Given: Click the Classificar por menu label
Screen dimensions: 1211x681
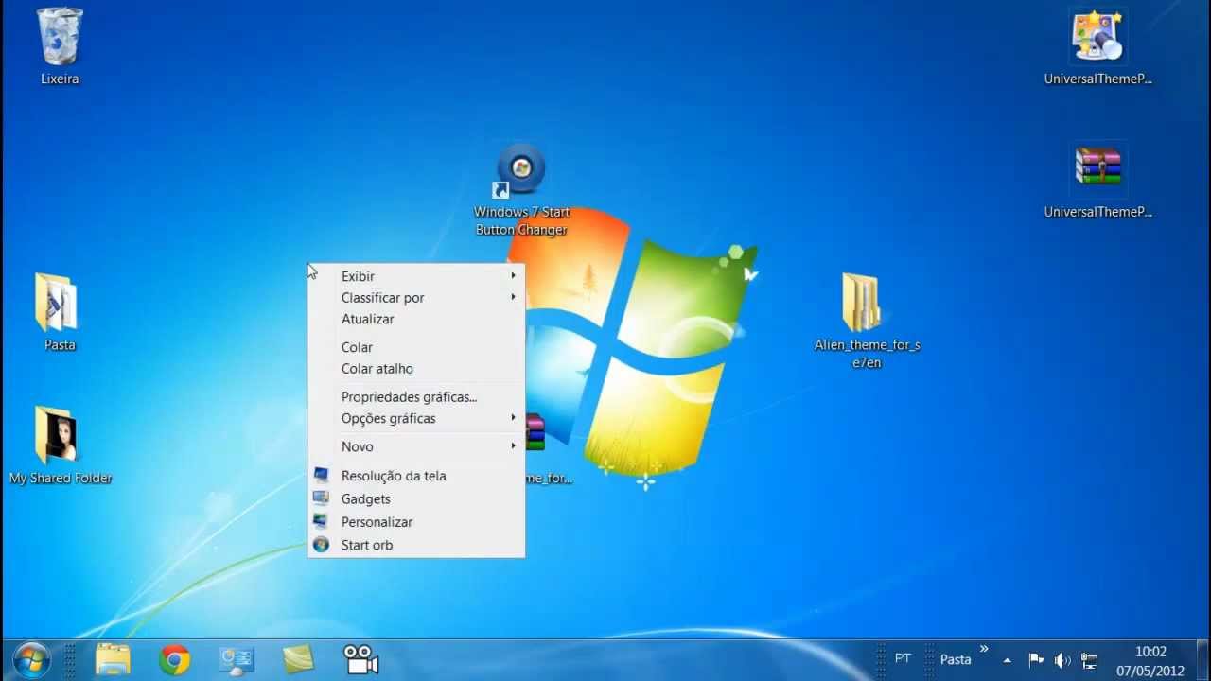Looking at the screenshot, I should pos(382,297).
